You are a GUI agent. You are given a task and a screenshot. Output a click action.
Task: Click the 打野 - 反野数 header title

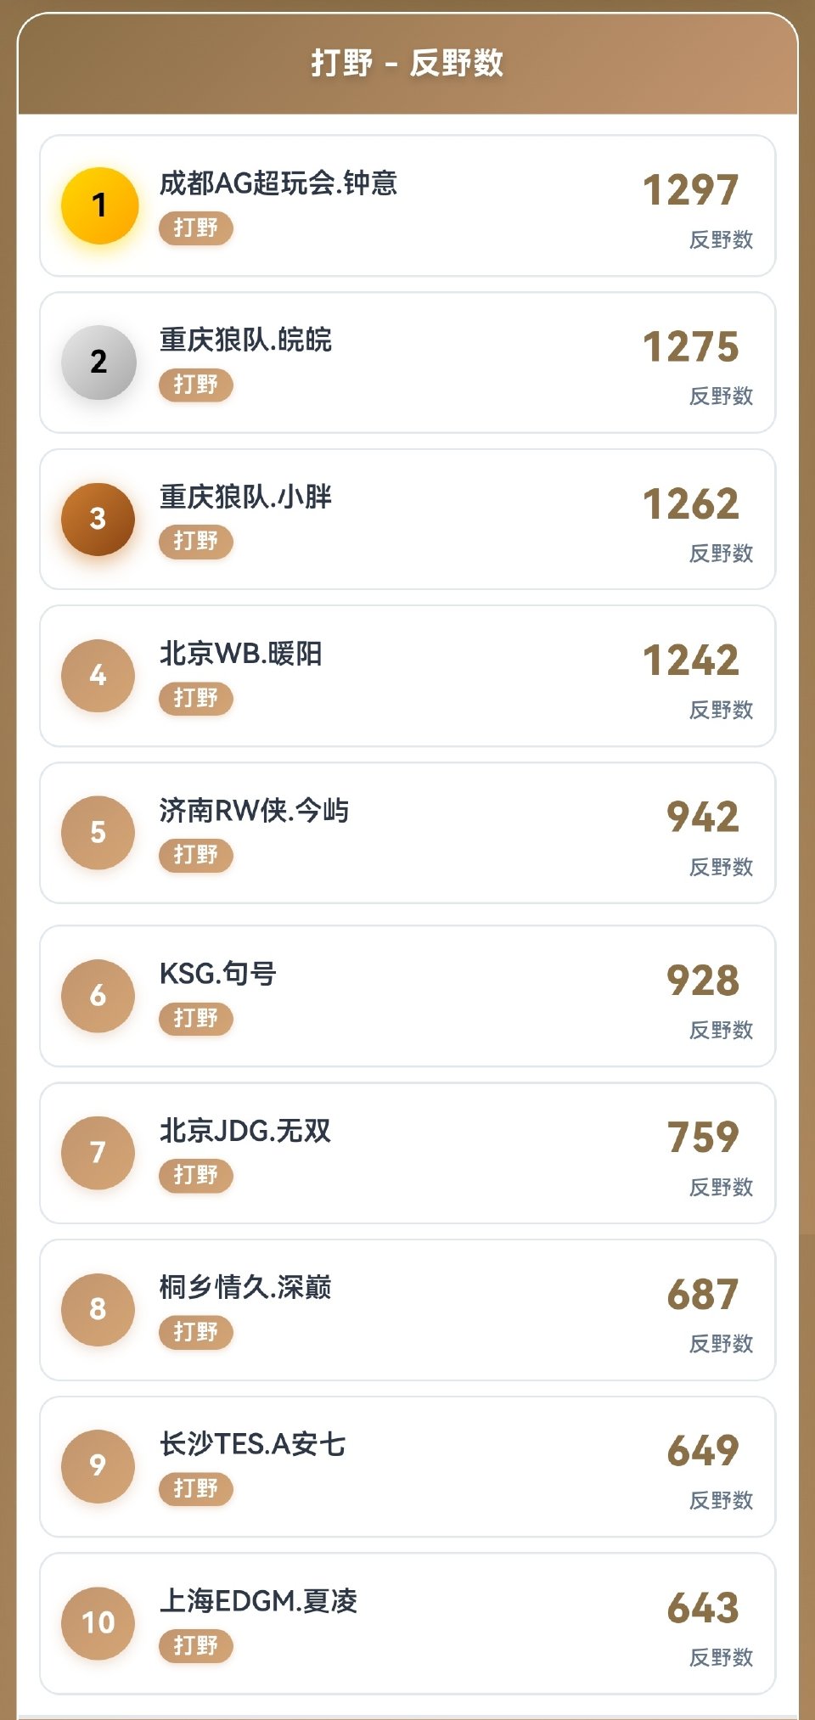[x=407, y=63]
